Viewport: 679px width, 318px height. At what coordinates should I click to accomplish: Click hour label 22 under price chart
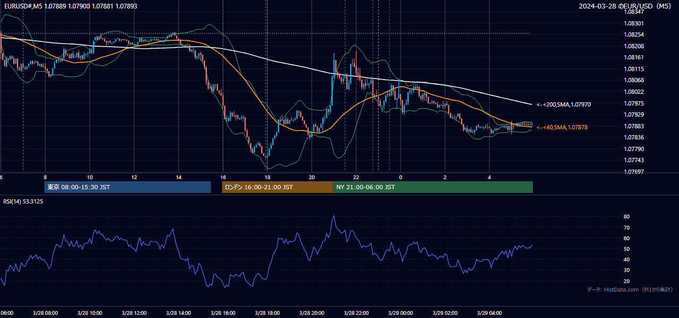click(x=356, y=177)
